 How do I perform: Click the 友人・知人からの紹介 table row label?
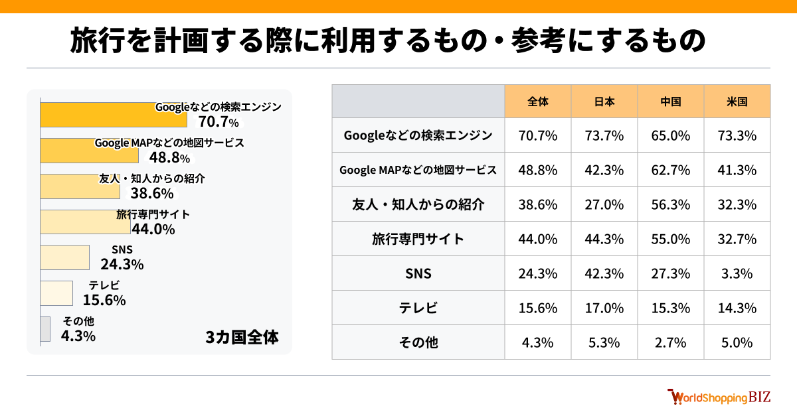(x=418, y=204)
